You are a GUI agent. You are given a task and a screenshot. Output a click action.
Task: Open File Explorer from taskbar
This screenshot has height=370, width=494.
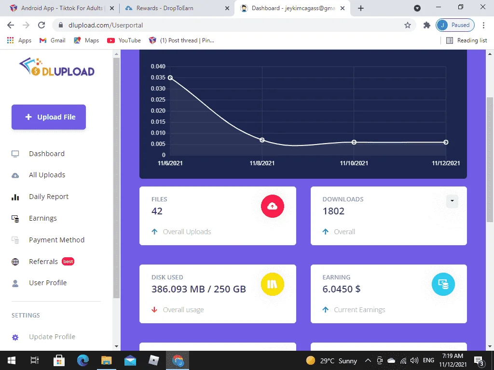pyautogui.click(x=107, y=360)
